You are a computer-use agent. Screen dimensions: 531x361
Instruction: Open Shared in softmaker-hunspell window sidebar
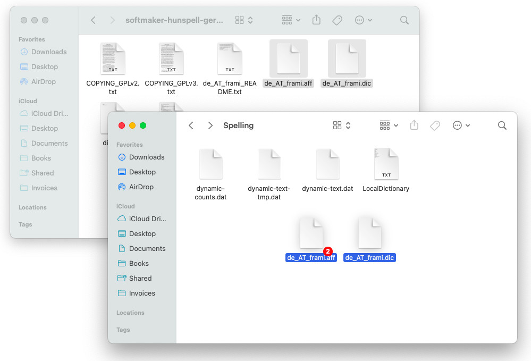tap(37, 173)
